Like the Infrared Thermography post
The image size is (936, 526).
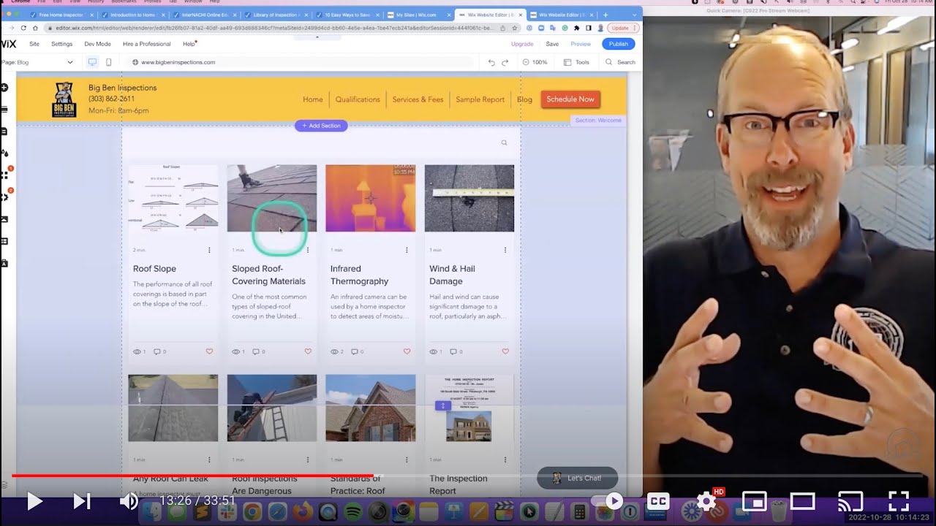pos(407,351)
